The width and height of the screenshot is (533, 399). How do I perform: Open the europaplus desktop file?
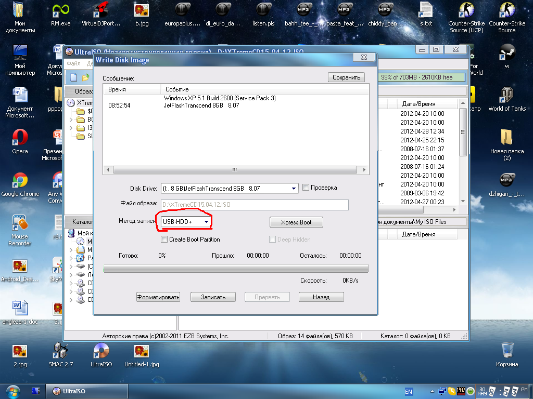(x=183, y=14)
